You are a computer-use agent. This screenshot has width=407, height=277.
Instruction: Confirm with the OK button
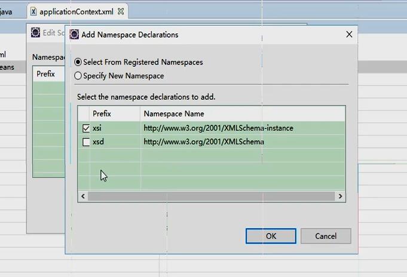click(271, 236)
